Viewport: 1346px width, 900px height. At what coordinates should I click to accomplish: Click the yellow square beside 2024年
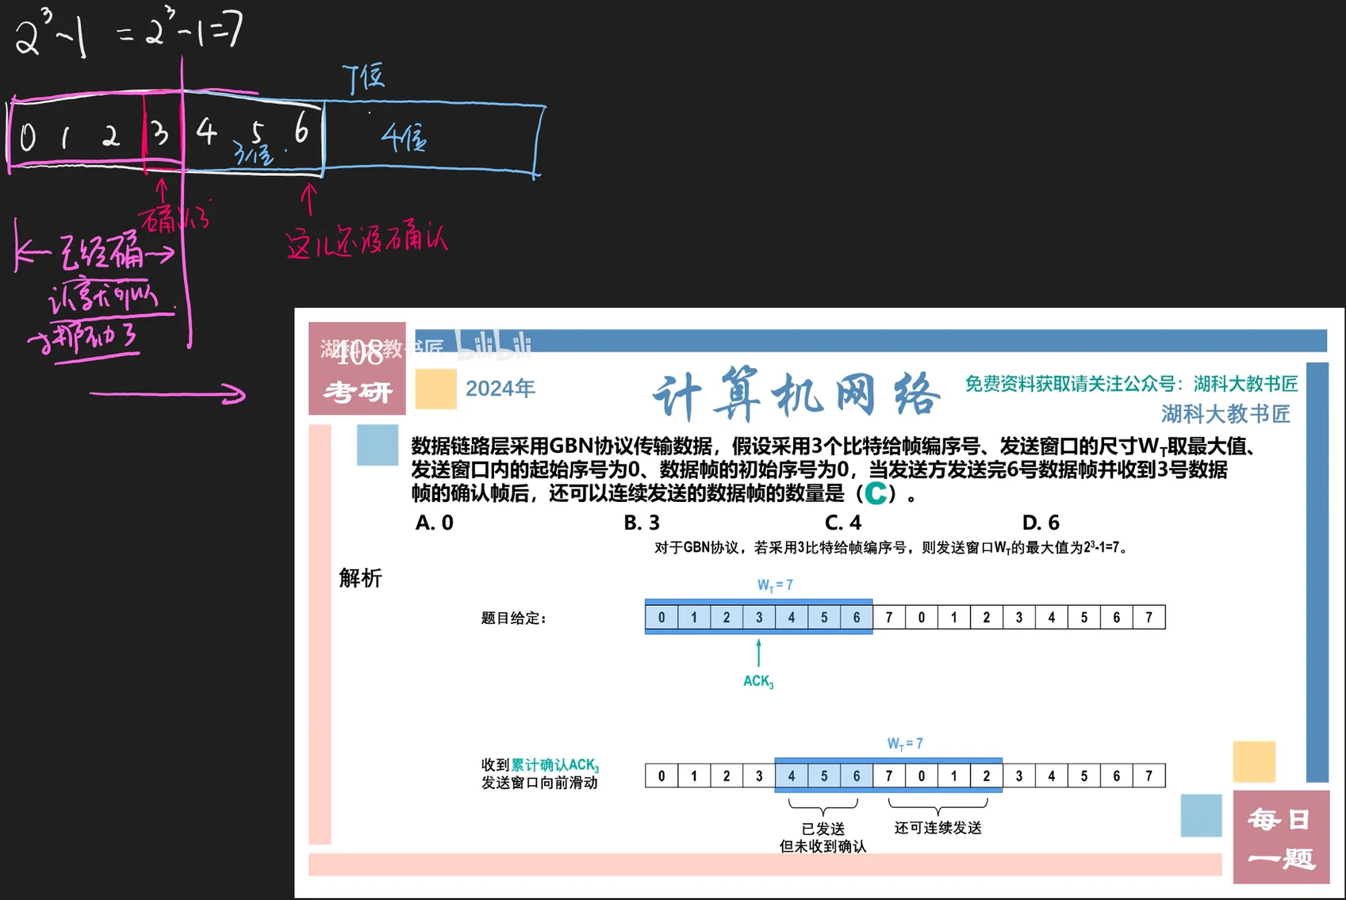pos(435,389)
